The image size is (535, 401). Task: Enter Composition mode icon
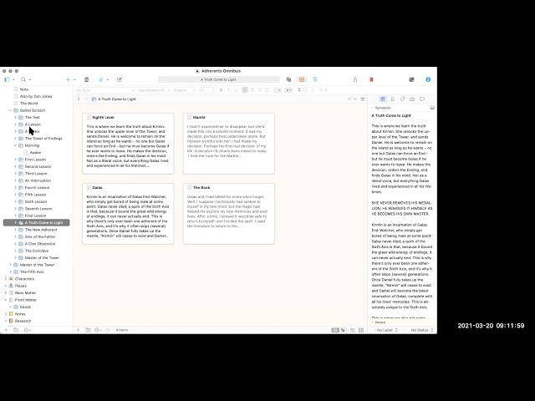click(x=411, y=79)
